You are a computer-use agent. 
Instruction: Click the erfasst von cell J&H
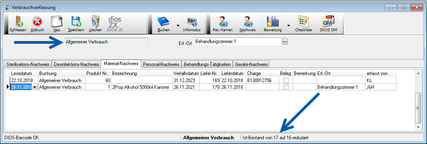(381, 87)
